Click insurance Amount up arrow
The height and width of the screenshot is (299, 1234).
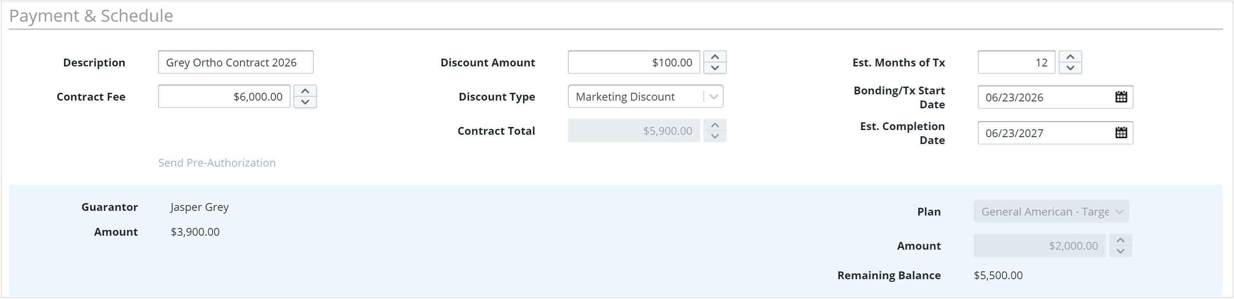coord(1120,240)
